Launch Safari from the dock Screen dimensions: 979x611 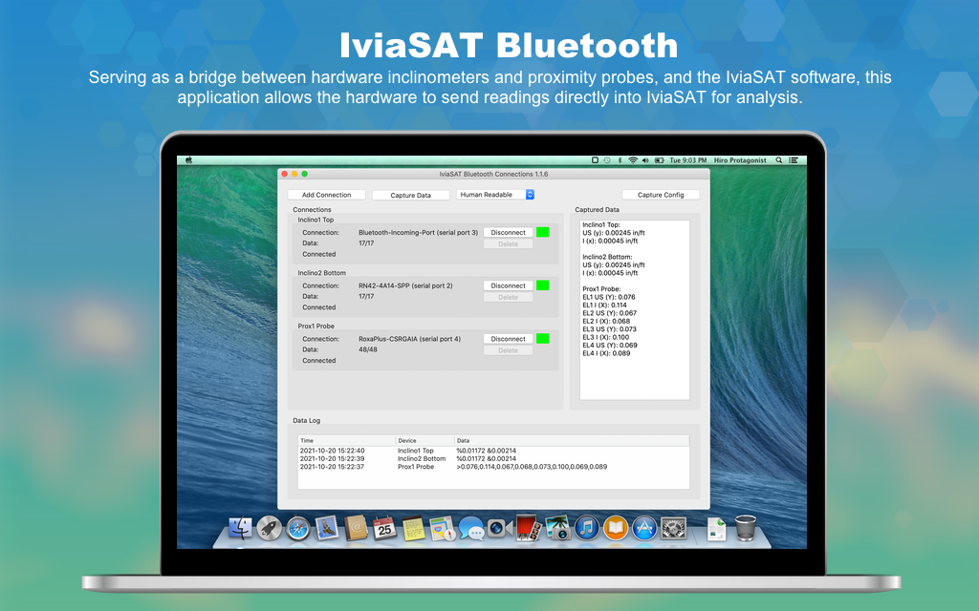[x=298, y=527]
